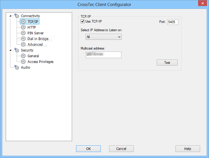The image size is (209, 158).
Task: Select the Audio label
Action: tap(26, 67)
